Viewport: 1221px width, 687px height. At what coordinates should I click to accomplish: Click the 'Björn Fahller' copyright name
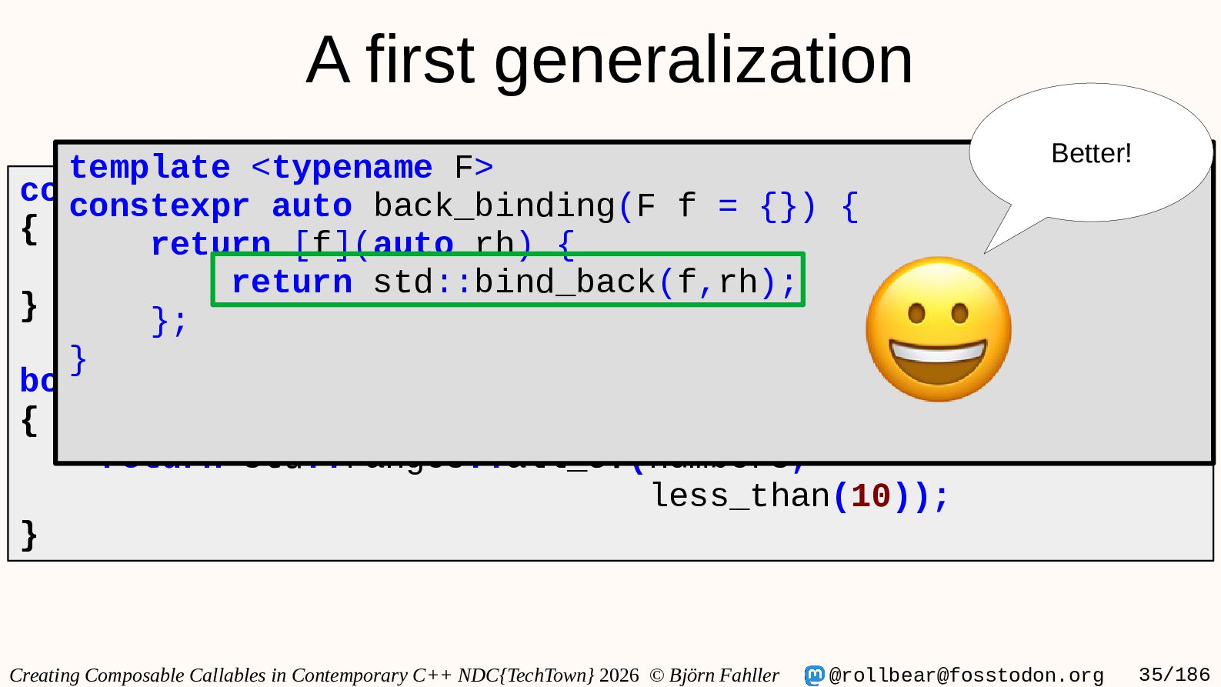click(724, 675)
